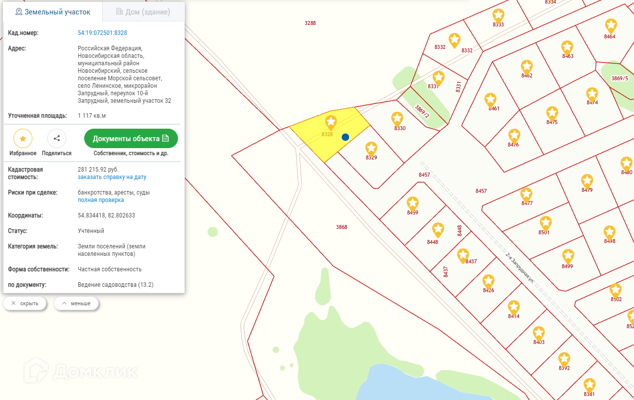Open Документы объекта green button
This screenshot has width=634, height=400.
click(x=131, y=138)
